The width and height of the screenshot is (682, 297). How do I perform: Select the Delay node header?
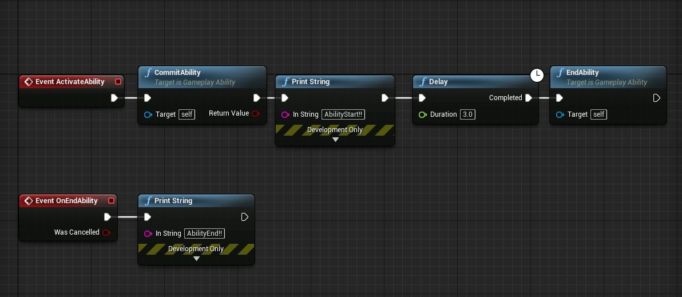475,82
